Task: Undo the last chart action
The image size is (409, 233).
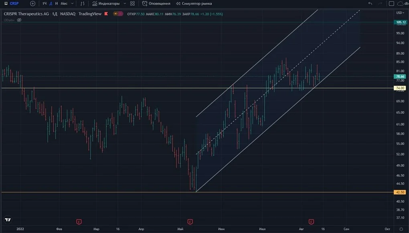Action: [370, 4]
